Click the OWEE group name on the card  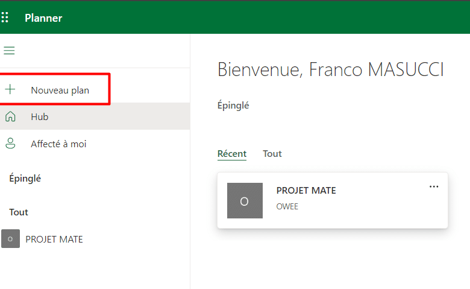tap(287, 207)
